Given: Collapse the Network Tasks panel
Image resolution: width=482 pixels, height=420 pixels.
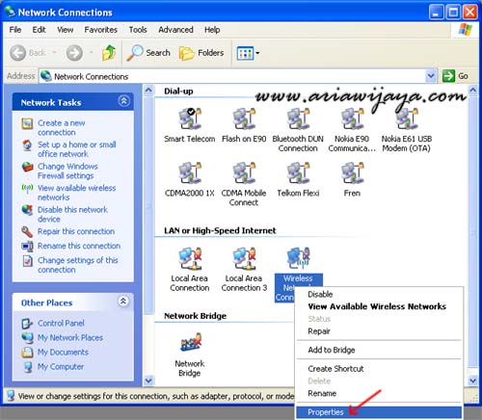Looking at the screenshot, I should pos(123,101).
